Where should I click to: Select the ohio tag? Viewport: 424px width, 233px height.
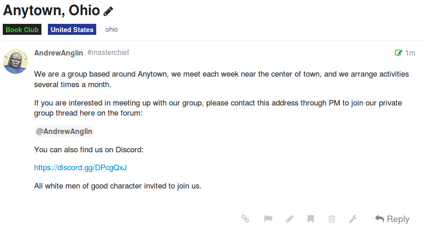tap(111, 30)
